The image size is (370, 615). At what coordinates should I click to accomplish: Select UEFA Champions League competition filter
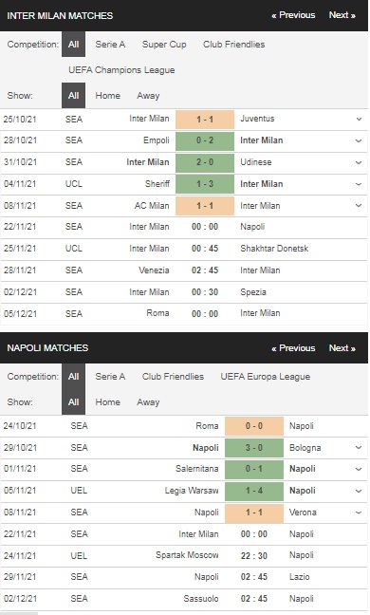pos(121,70)
